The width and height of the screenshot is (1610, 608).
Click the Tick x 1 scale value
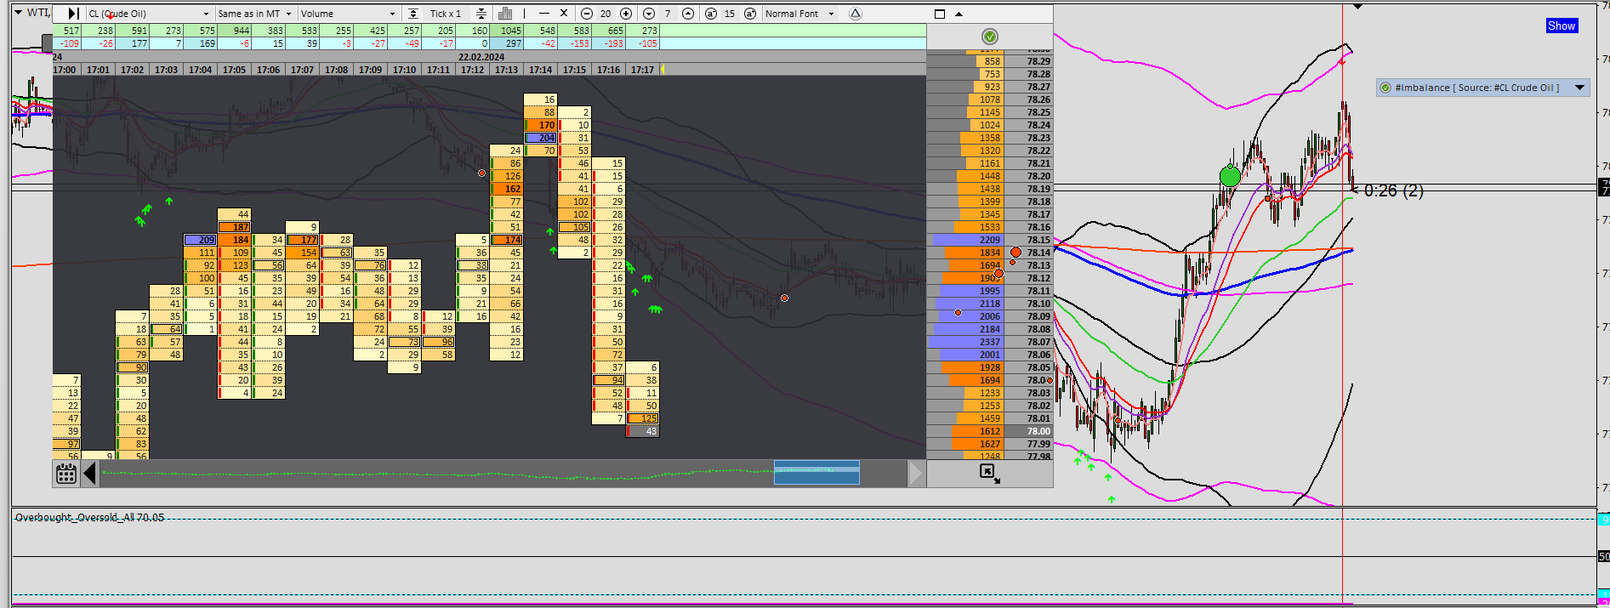point(446,14)
